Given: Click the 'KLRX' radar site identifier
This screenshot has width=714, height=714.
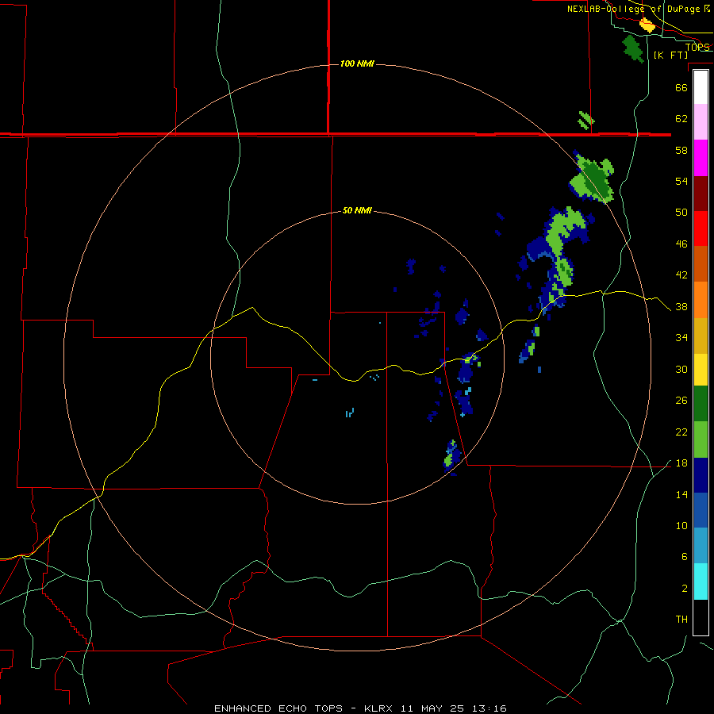Looking at the screenshot, I should coord(380,708).
